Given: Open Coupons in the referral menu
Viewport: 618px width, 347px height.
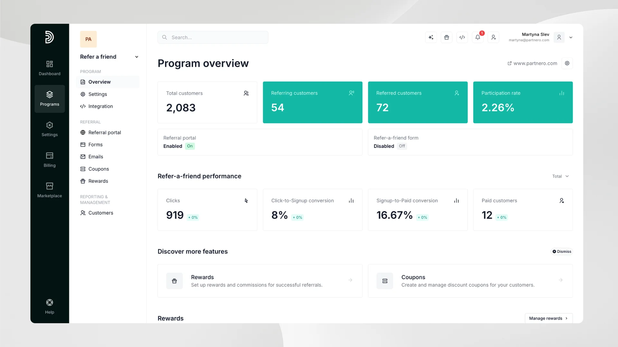Looking at the screenshot, I should pos(108,169).
